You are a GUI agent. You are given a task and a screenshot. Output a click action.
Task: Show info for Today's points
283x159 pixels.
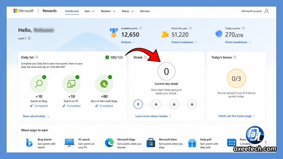[x=243, y=28]
